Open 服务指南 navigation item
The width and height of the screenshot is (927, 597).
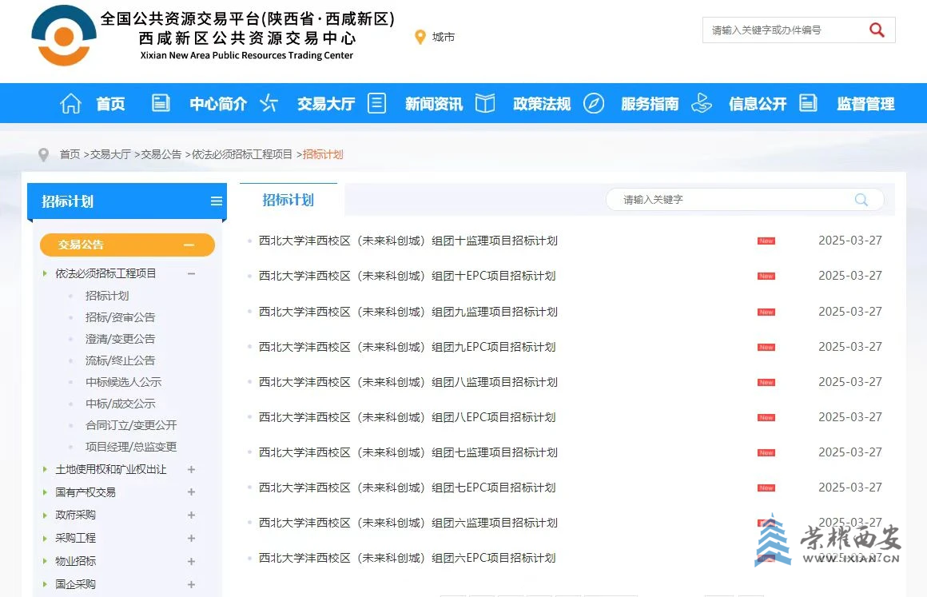pyautogui.click(x=650, y=104)
